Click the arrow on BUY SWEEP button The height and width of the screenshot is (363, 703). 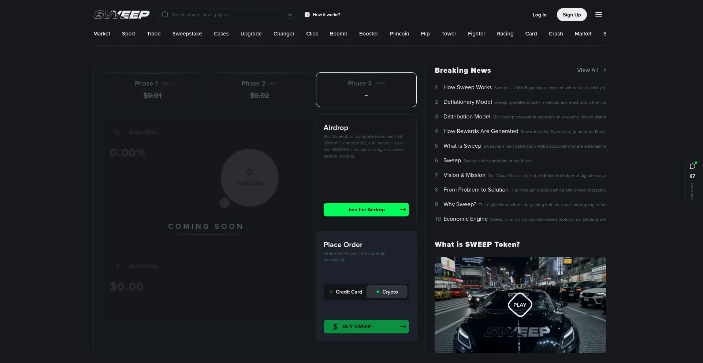tap(403, 326)
